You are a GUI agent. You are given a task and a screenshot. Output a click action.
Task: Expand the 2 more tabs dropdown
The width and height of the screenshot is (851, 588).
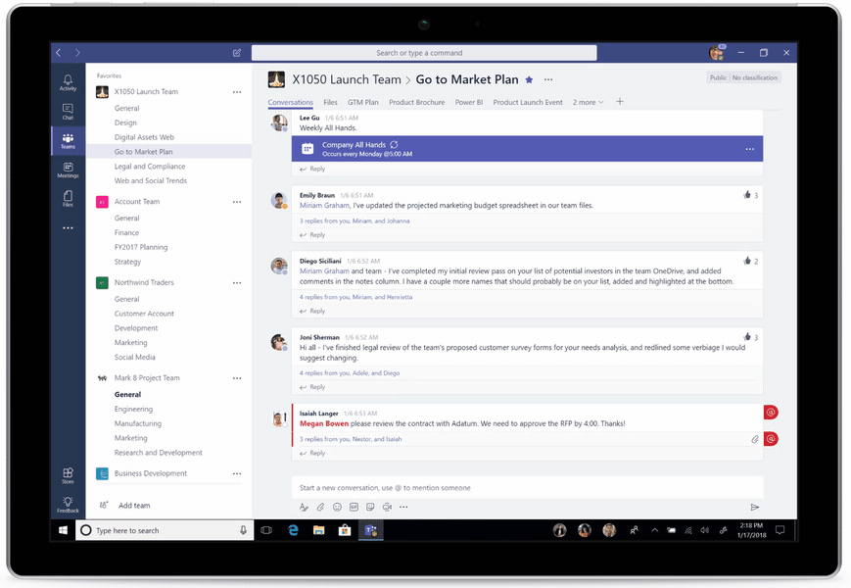click(588, 101)
